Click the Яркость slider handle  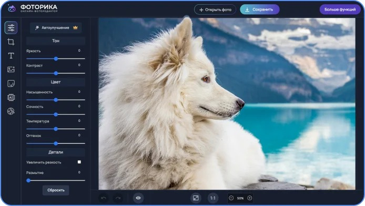click(x=56, y=59)
